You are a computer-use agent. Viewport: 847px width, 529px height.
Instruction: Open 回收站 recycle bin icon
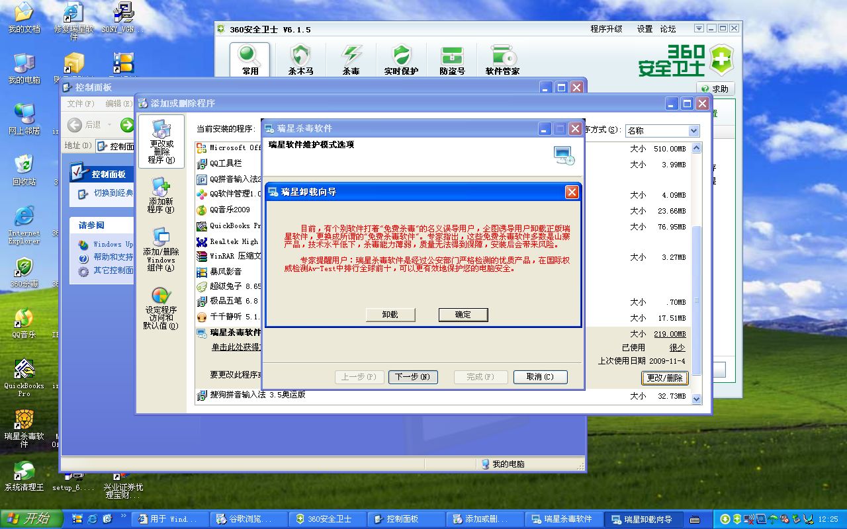pyautogui.click(x=24, y=170)
